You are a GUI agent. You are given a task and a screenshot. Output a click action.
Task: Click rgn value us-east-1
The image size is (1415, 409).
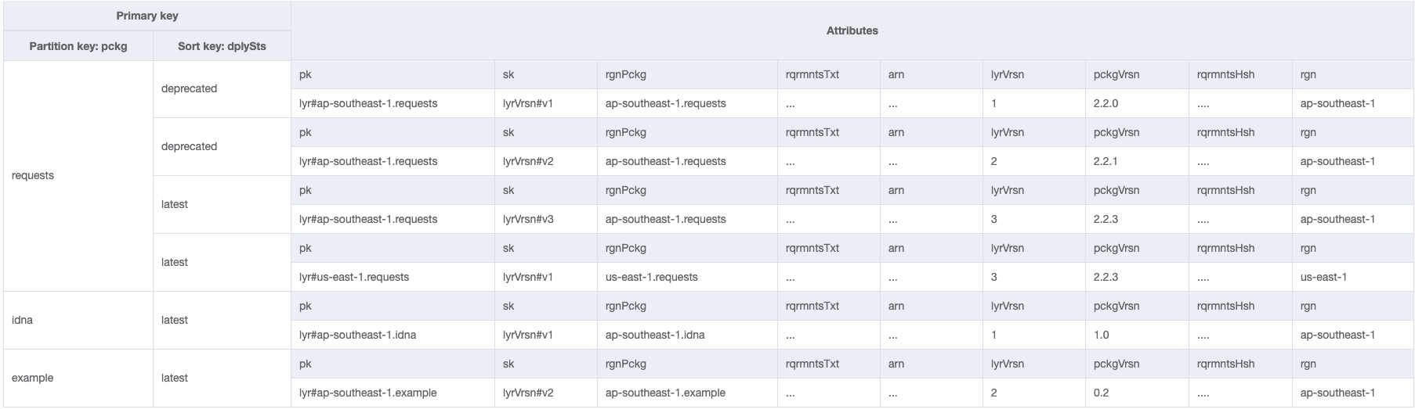coord(1323,277)
